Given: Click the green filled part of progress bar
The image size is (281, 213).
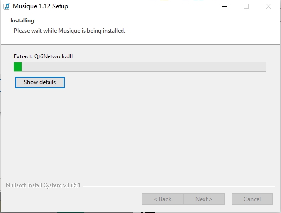Looking at the screenshot, I should [x=18, y=67].
